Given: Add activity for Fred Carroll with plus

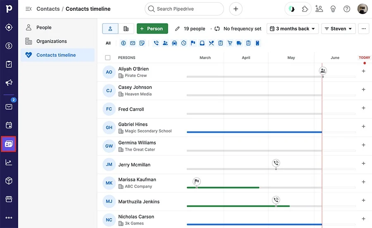Looking at the screenshot, I should (363, 108).
